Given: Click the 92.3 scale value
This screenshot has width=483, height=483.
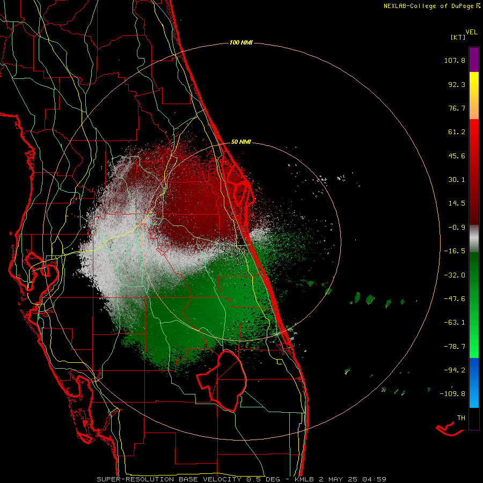Looking at the screenshot, I should pos(457,84).
